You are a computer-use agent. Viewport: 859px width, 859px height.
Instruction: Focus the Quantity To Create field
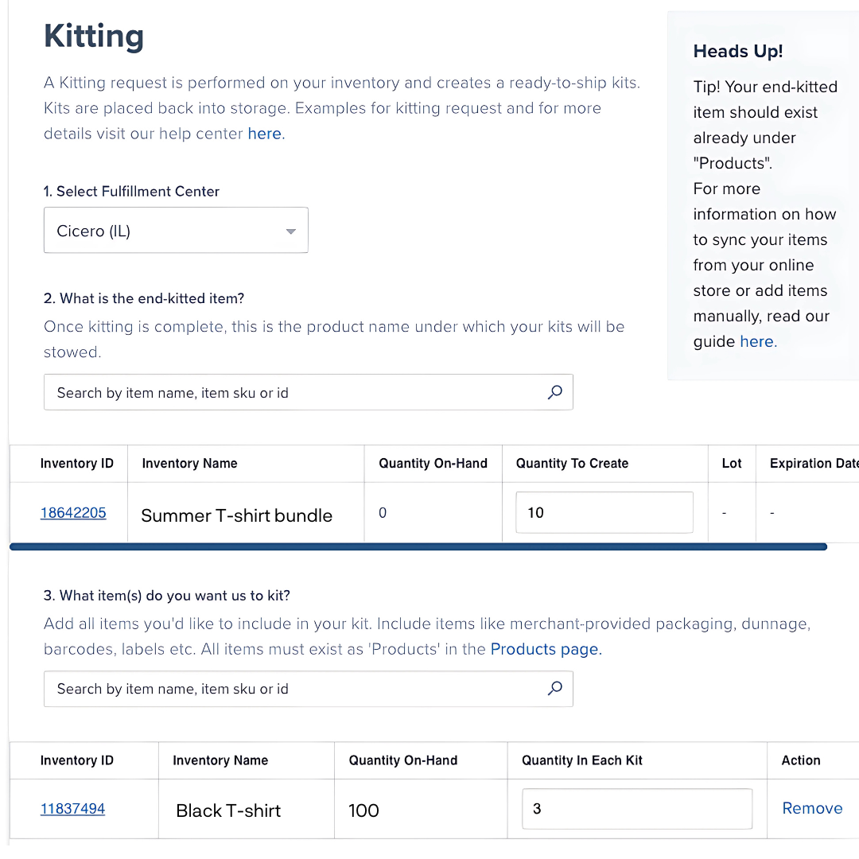tap(604, 513)
